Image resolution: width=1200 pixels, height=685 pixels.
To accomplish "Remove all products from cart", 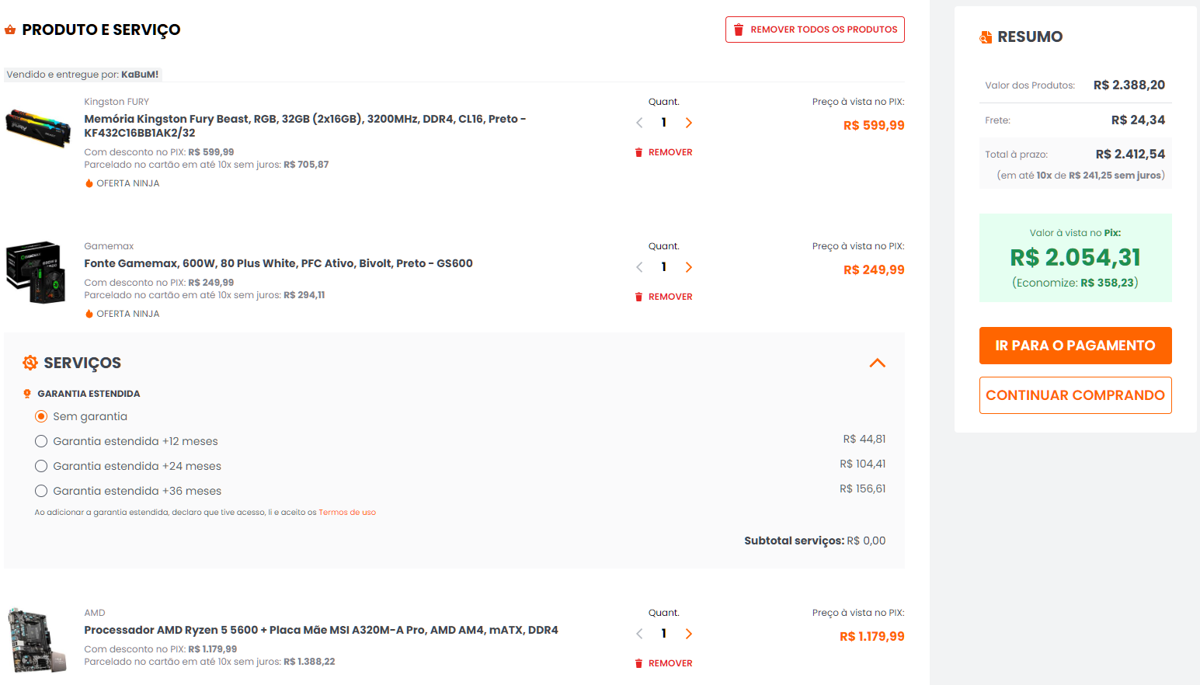I will point(815,30).
